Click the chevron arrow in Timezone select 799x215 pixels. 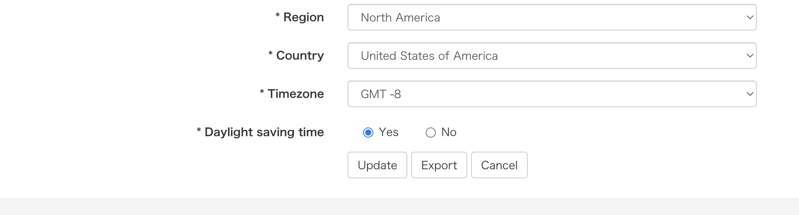click(750, 94)
